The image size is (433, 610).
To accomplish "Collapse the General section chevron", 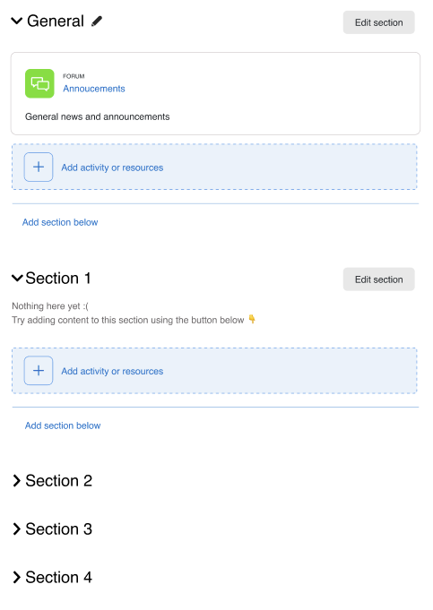I will coord(17,21).
